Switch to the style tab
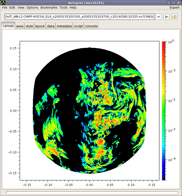 [x=29, y=26]
